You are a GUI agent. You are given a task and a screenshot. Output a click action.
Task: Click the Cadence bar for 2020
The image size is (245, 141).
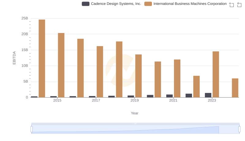tap(150, 96)
